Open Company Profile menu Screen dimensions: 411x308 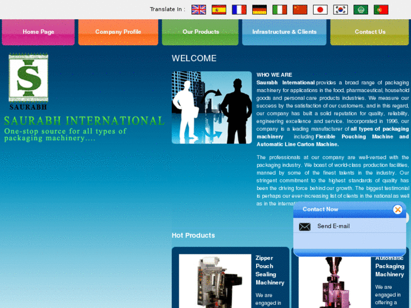click(x=118, y=32)
